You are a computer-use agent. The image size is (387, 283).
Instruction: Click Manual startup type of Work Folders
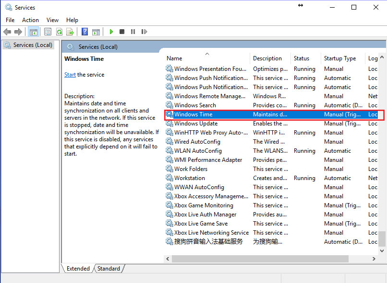334,169
